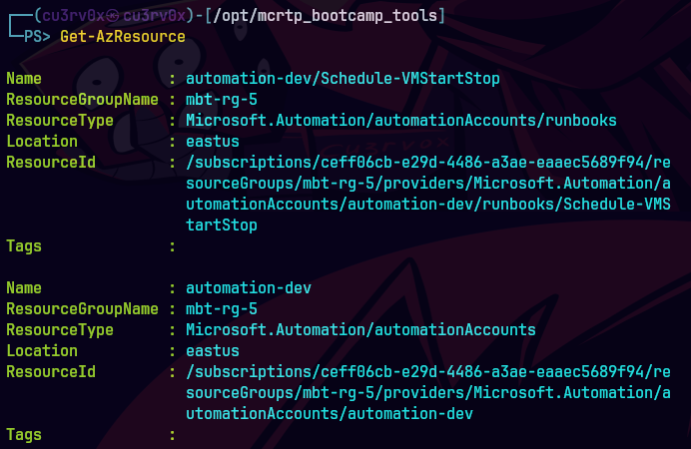Click second record's ResourceGroupName label

pos(82,309)
